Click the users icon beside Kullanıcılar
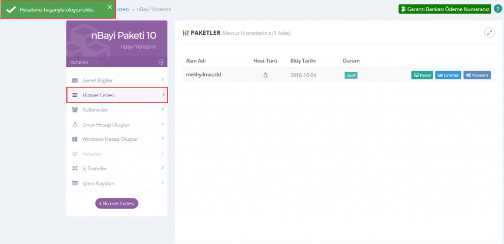The image size is (504, 244). 75,109
